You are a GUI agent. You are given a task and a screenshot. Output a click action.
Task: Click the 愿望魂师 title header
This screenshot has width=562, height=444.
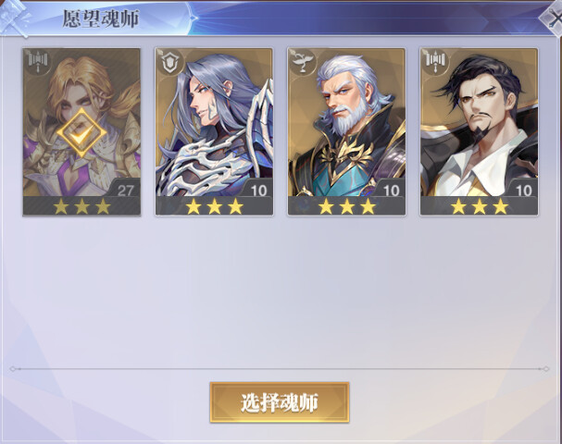pyautogui.click(x=101, y=18)
